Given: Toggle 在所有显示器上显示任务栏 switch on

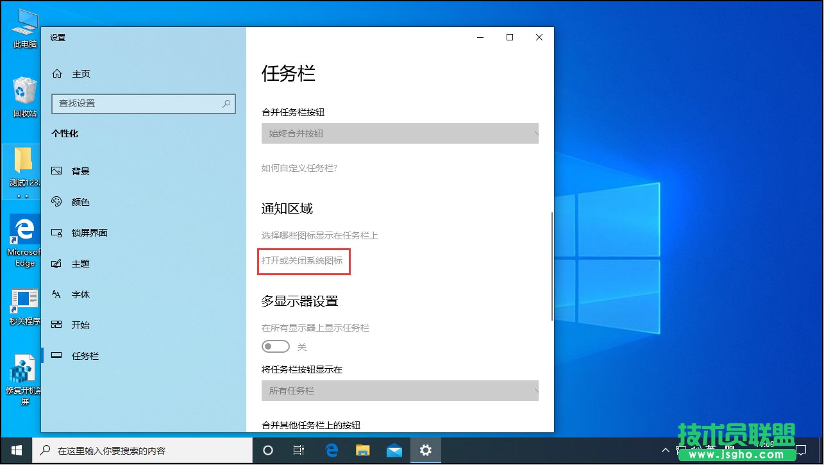Looking at the screenshot, I should pyautogui.click(x=275, y=346).
